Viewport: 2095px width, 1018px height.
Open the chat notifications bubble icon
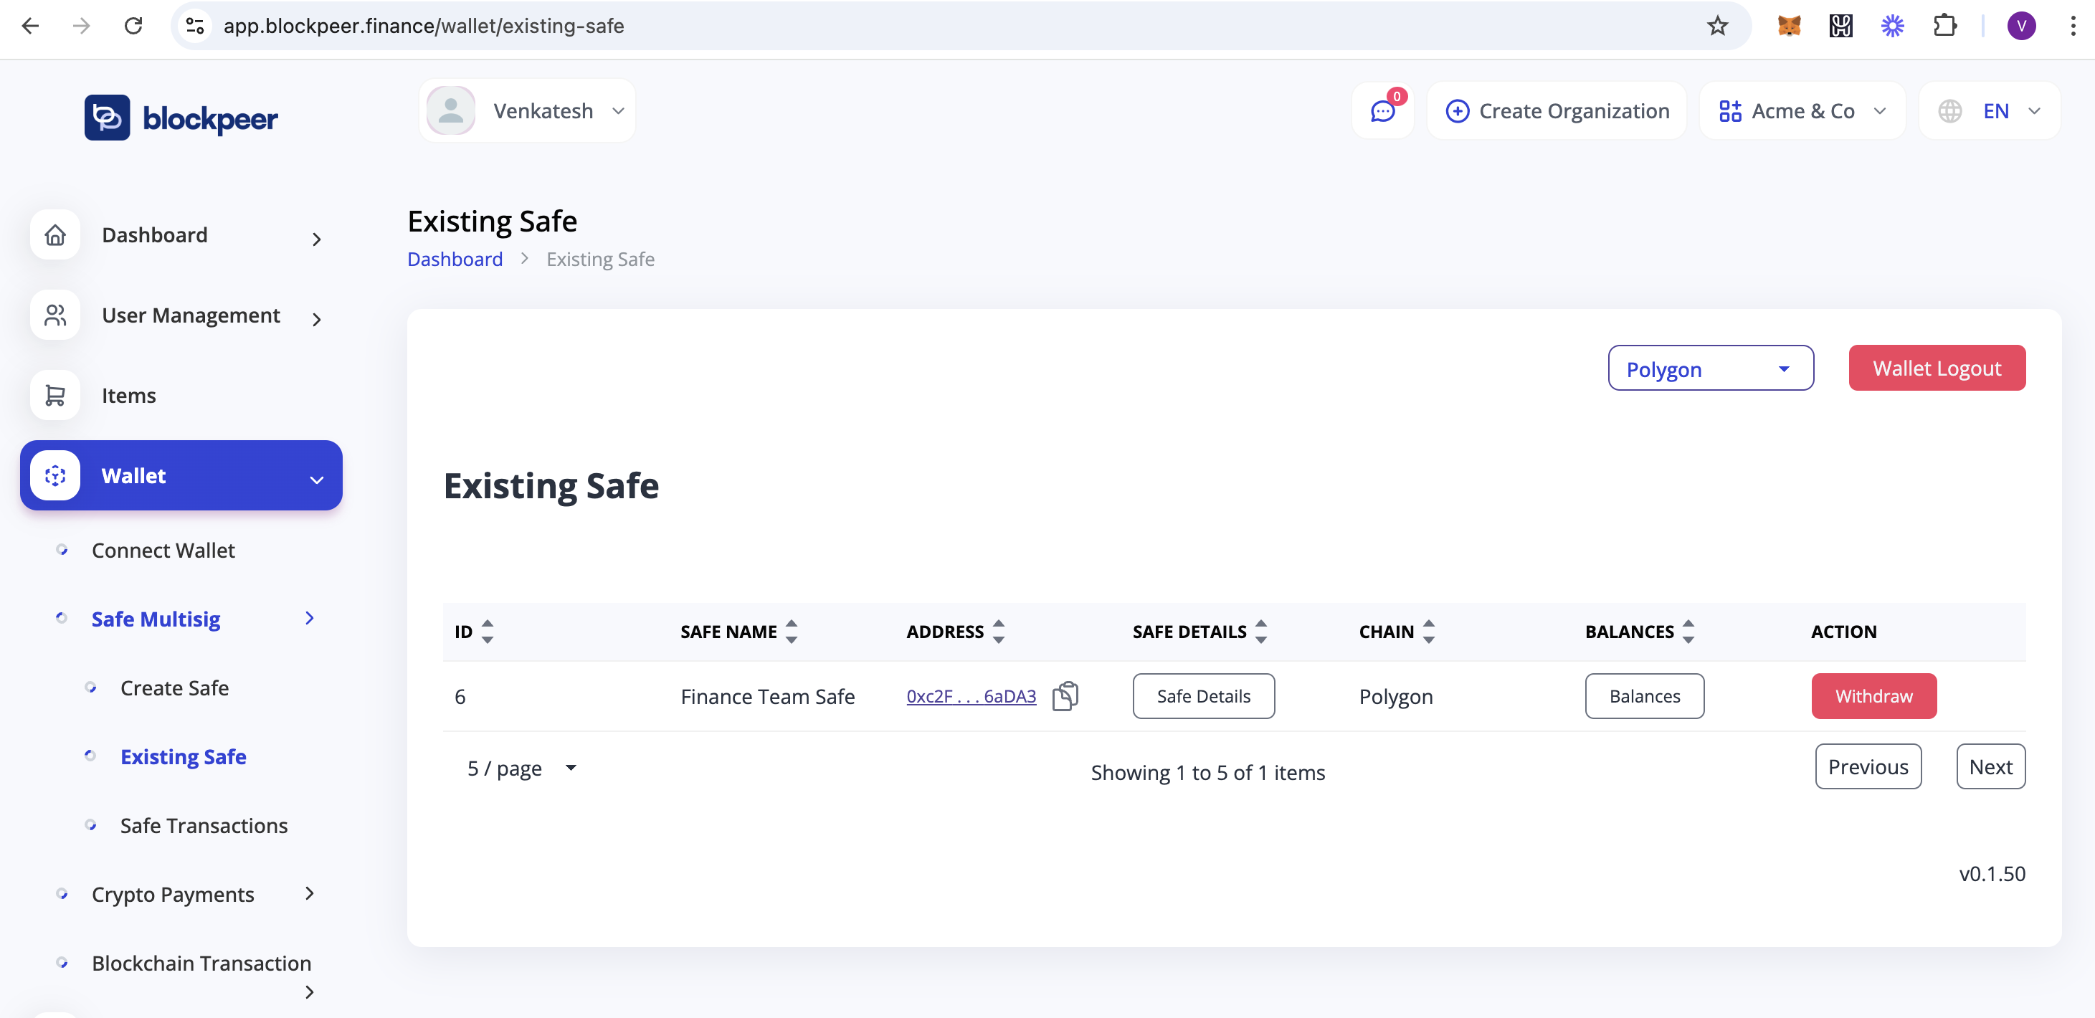pos(1381,111)
